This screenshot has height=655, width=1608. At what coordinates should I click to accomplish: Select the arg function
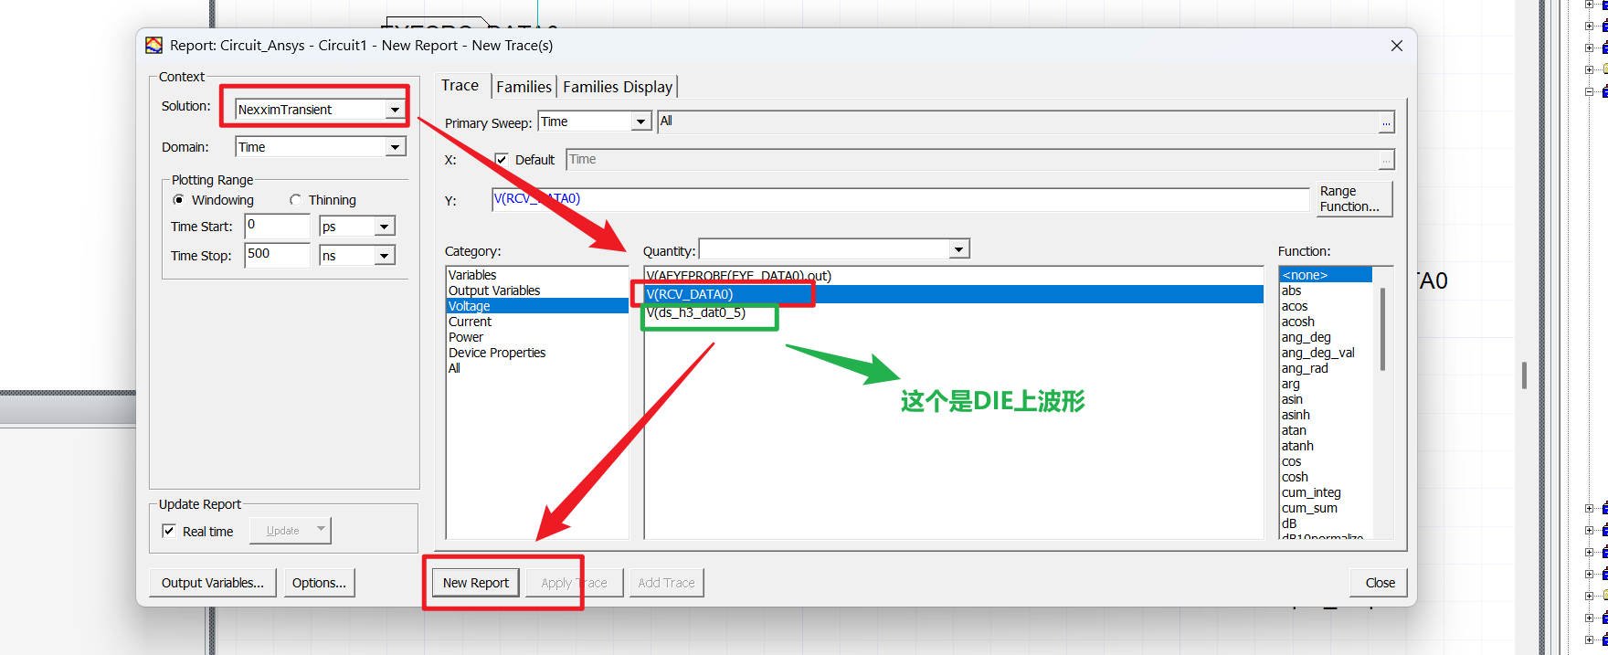click(1325, 384)
